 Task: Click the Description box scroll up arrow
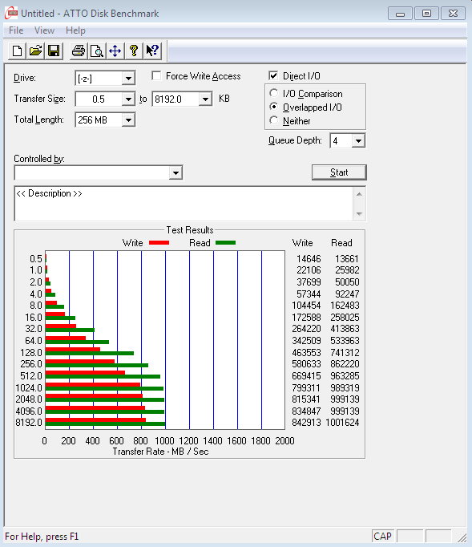359,194
